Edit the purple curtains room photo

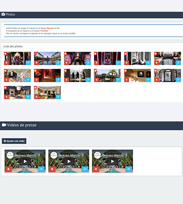pos(118,63)
